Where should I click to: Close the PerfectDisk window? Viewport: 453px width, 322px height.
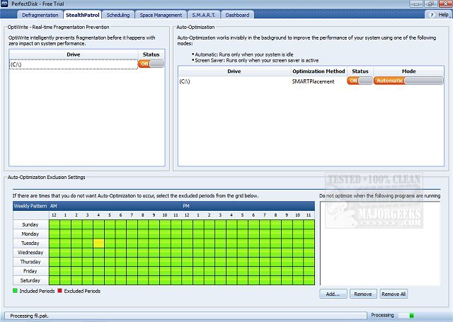pyautogui.click(x=445, y=4)
